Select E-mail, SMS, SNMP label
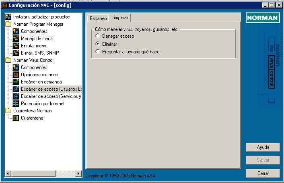Screen dimensions: 284x183 (x=40, y=53)
